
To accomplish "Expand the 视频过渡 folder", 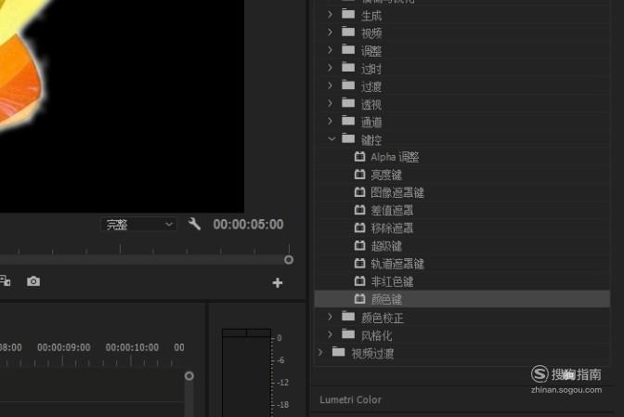I will click(320, 352).
